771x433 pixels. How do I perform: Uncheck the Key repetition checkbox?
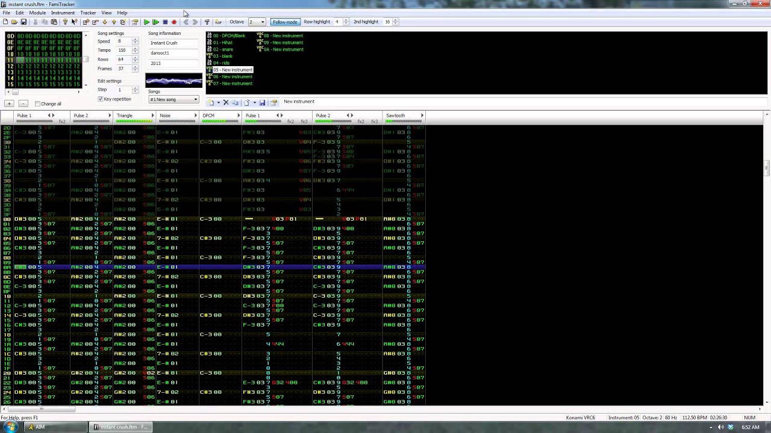(101, 99)
